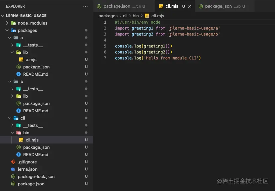Screen dimensions: 275x191
Task: Click package.json icon under folder b
Action: (19, 103)
